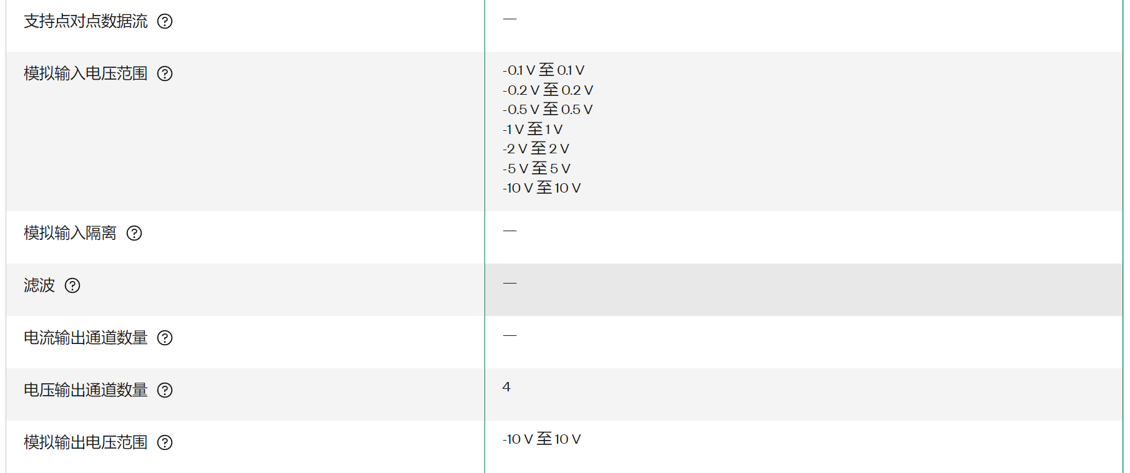This screenshot has height=473, width=1130.
Task: Click the 电流输出通道数量 label
Action: pyautogui.click(x=86, y=338)
